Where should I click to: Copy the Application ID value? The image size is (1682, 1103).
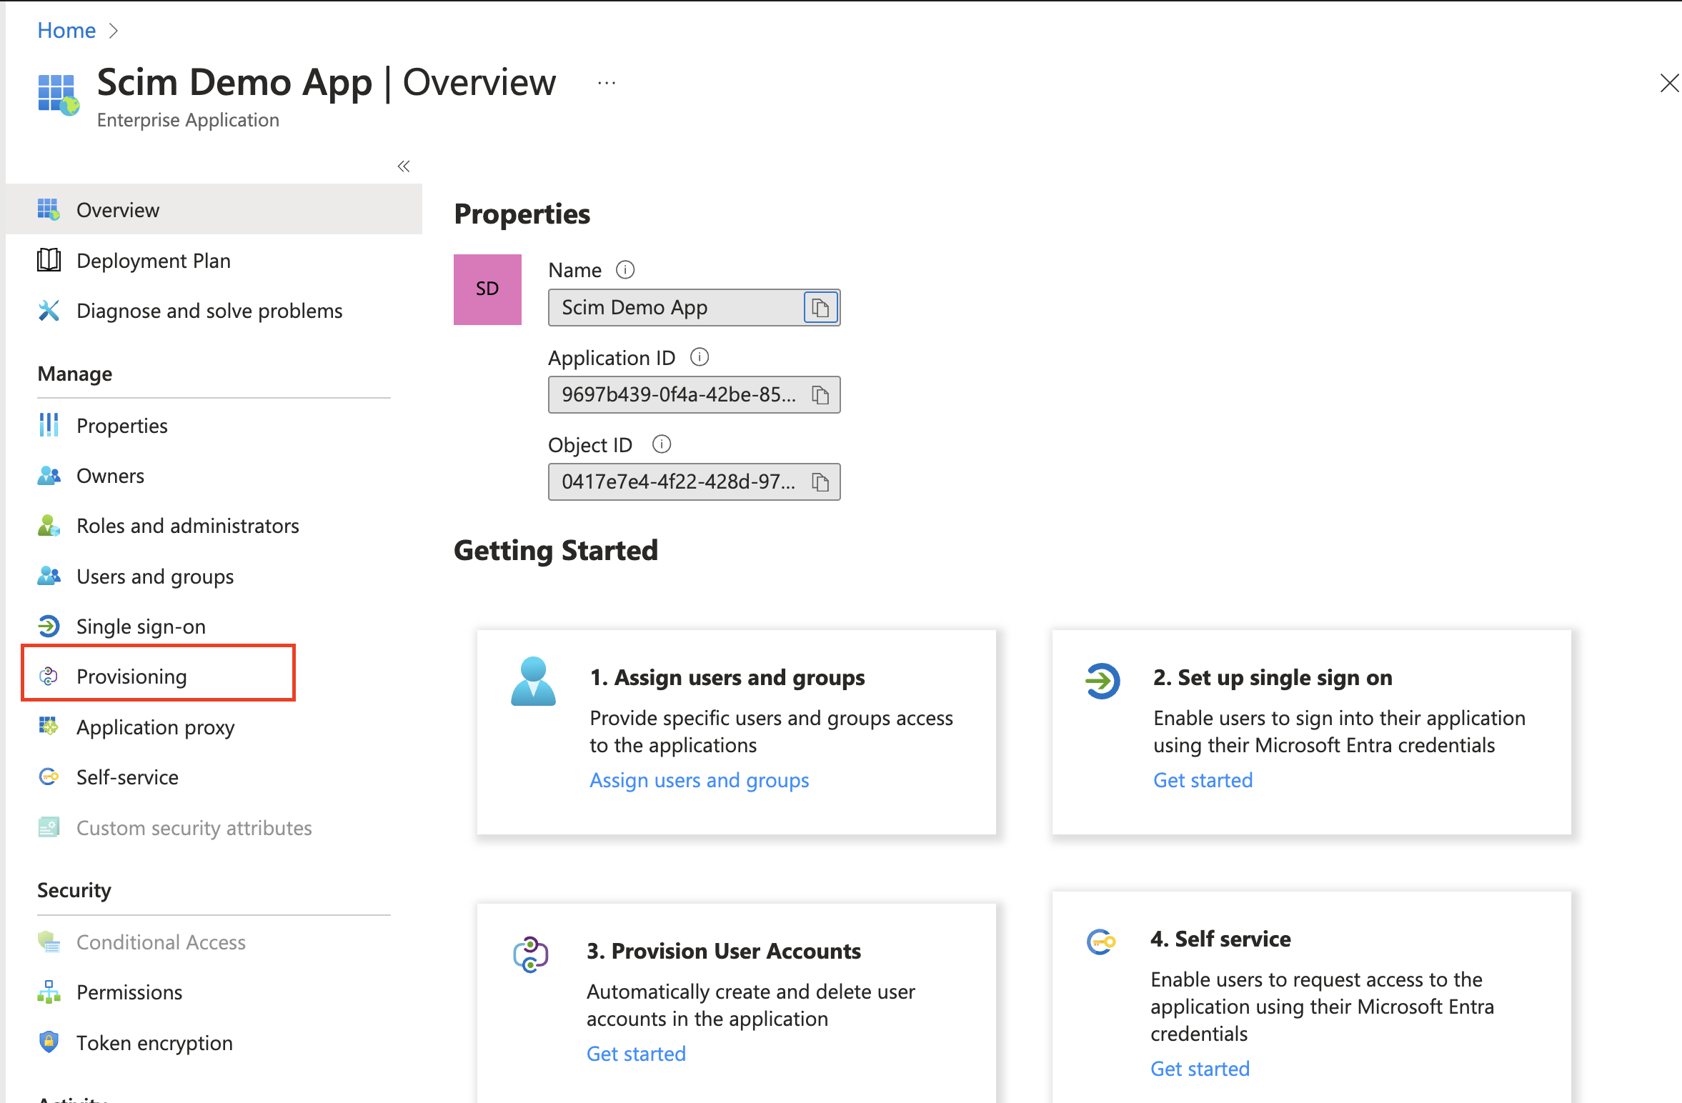point(820,395)
